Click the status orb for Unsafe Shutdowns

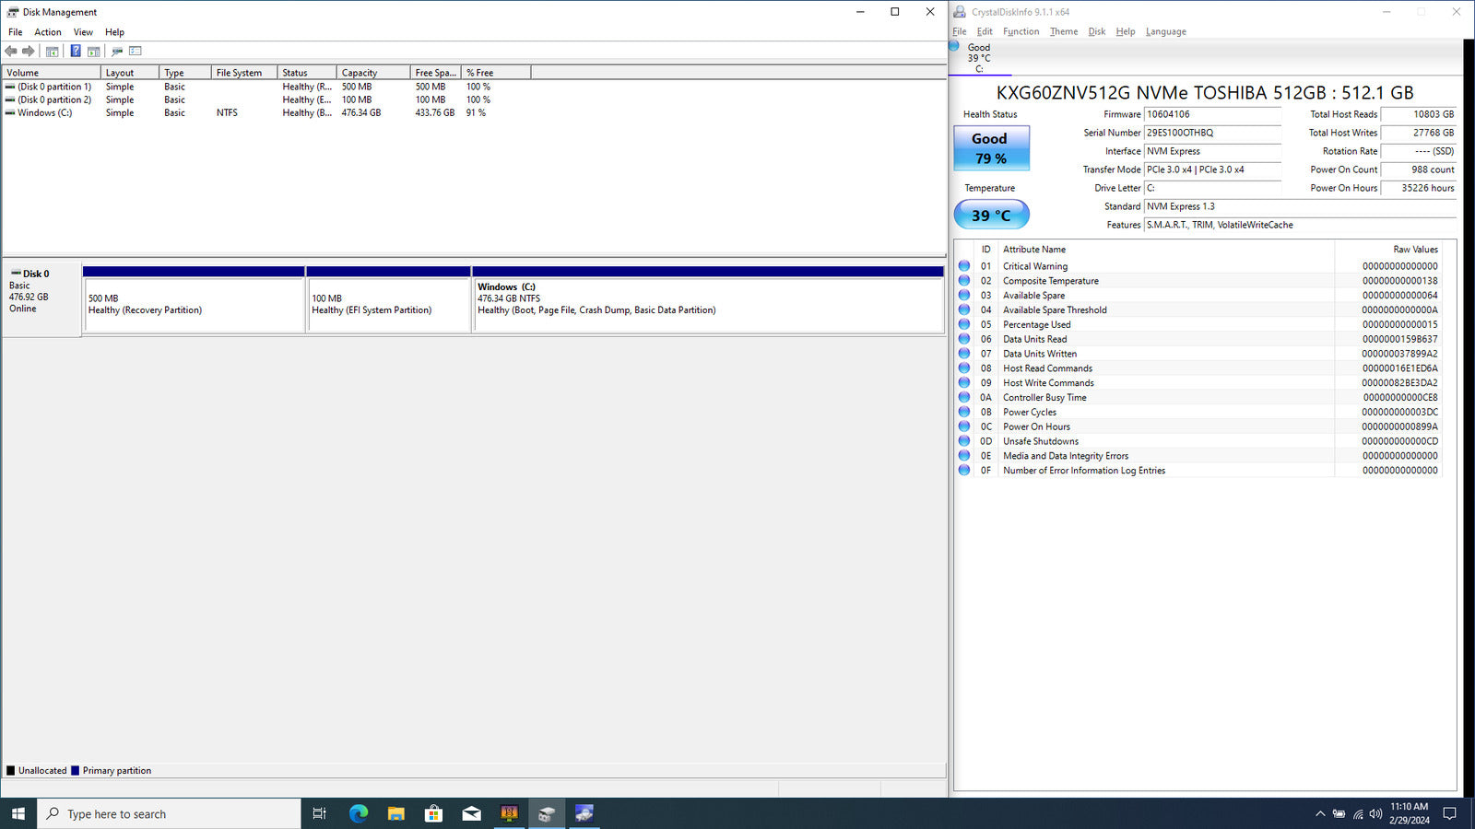click(x=964, y=441)
